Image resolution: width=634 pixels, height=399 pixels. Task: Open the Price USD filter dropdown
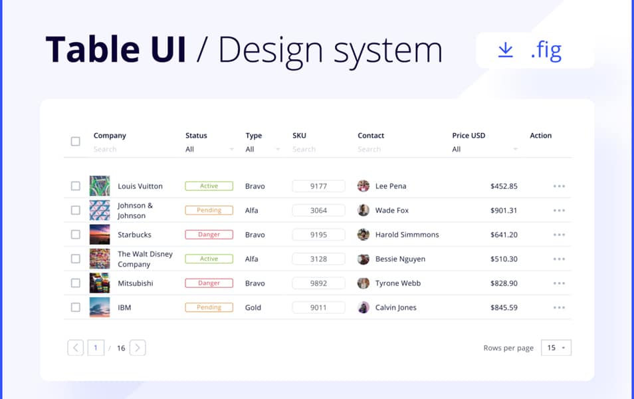pyautogui.click(x=485, y=149)
